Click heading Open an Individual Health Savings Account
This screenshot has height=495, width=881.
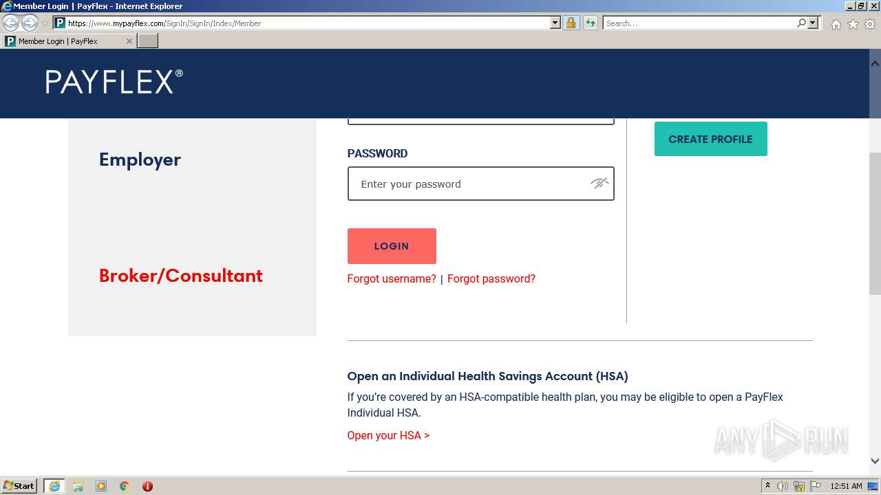pos(487,376)
